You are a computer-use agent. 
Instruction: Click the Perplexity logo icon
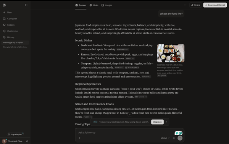point(4,5)
